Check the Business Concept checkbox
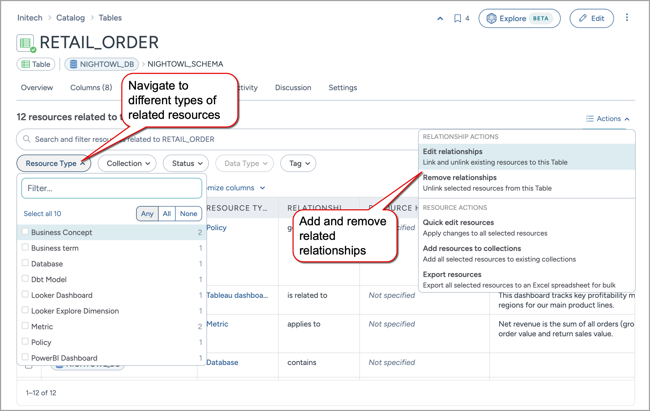Viewport: 650px width, 411px height. pos(25,231)
